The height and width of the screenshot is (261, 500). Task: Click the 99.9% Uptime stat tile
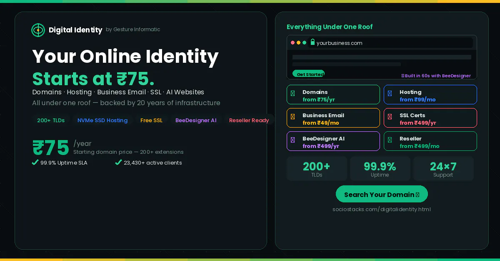[x=380, y=169]
